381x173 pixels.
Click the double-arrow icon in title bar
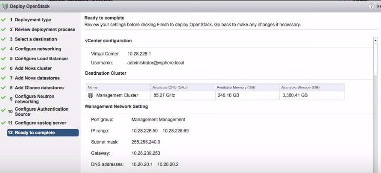click(x=375, y=6)
